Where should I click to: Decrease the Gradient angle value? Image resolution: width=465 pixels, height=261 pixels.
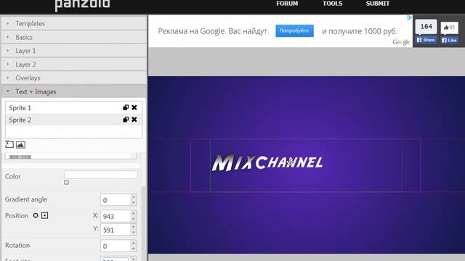[134, 203]
